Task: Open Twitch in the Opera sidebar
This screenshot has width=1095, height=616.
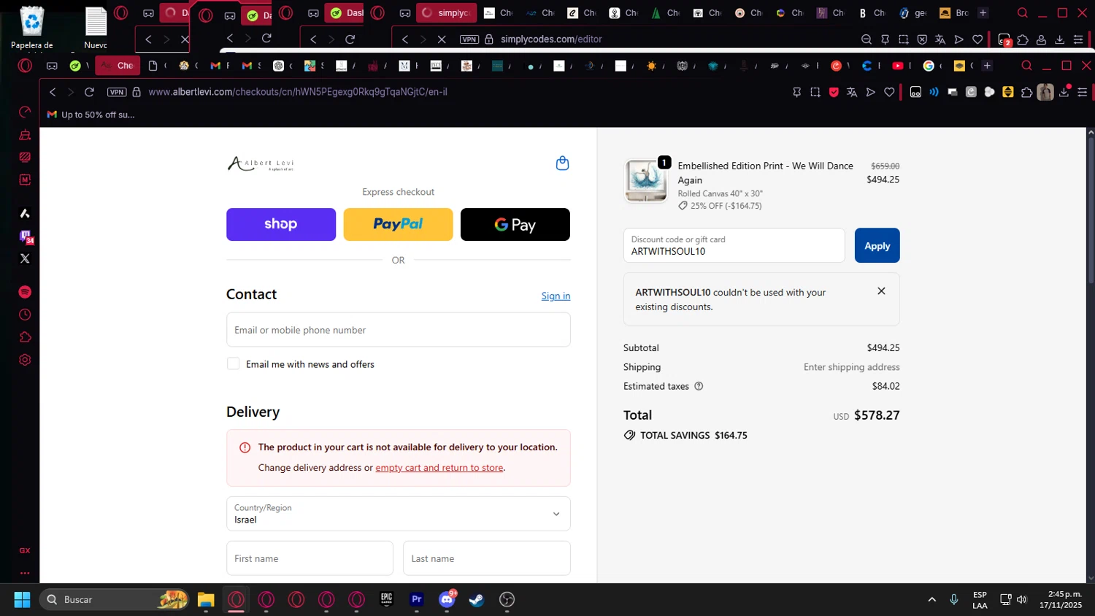Action: pyautogui.click(x=25, y=236)
